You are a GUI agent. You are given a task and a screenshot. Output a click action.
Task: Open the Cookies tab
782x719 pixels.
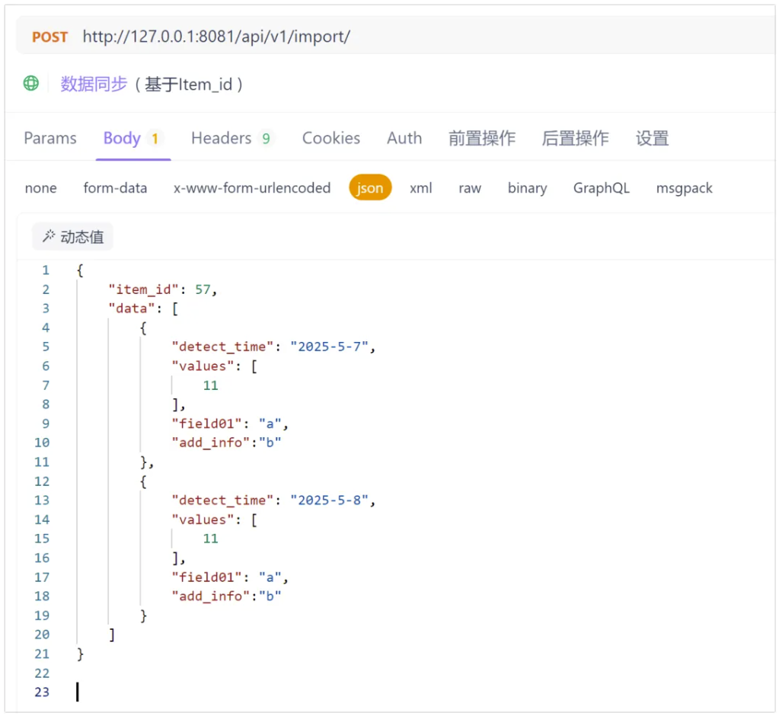tap(331, 138)
